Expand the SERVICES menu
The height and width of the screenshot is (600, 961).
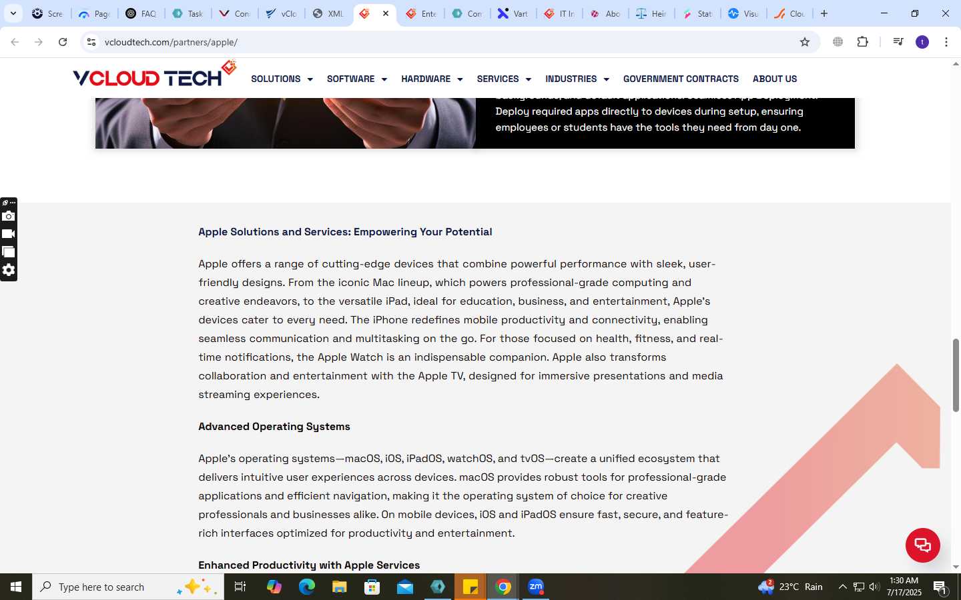point(504,79)
